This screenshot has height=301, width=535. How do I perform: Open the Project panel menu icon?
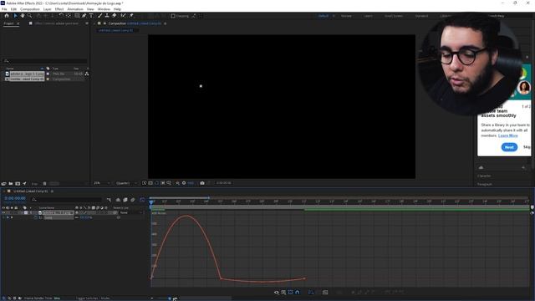[18, 23]
